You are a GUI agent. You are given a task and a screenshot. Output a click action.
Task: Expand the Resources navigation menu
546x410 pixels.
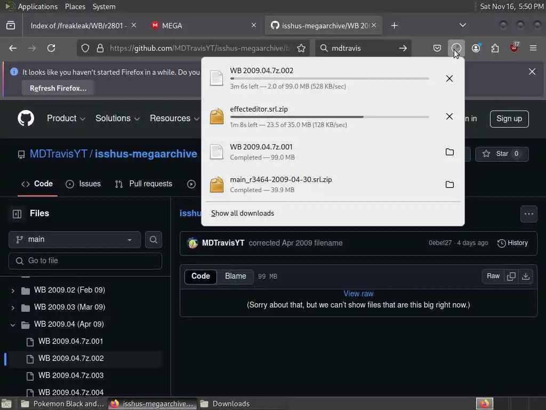coord(174,119)
